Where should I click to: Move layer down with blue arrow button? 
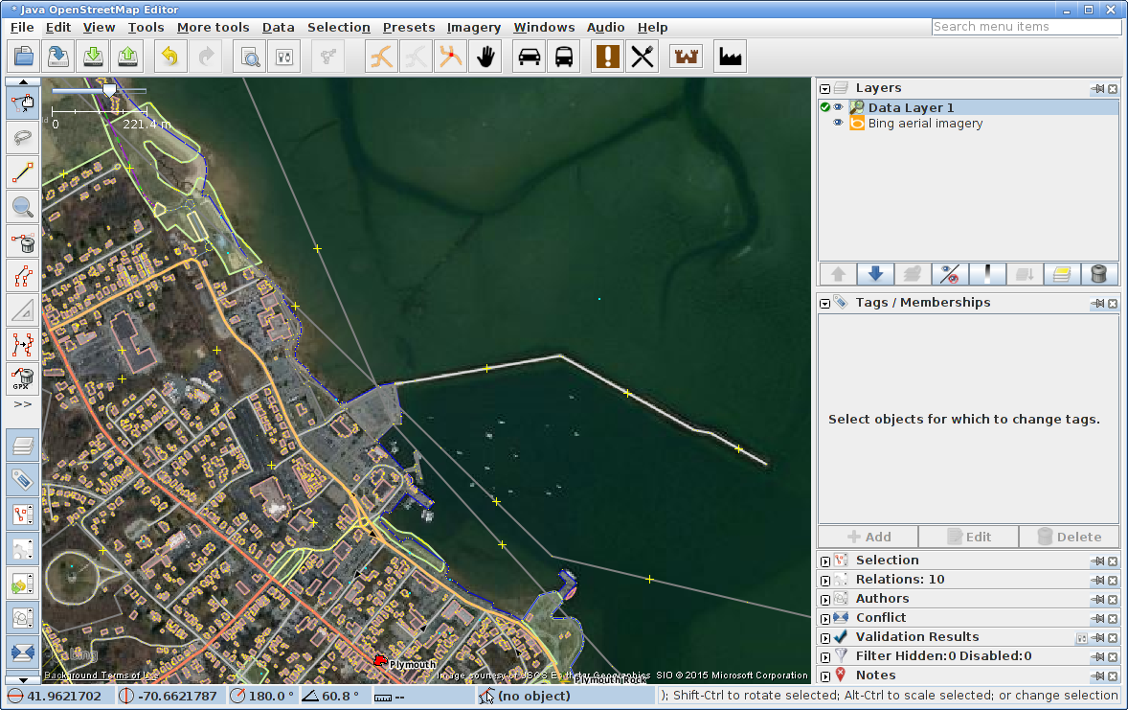point(874,274)
